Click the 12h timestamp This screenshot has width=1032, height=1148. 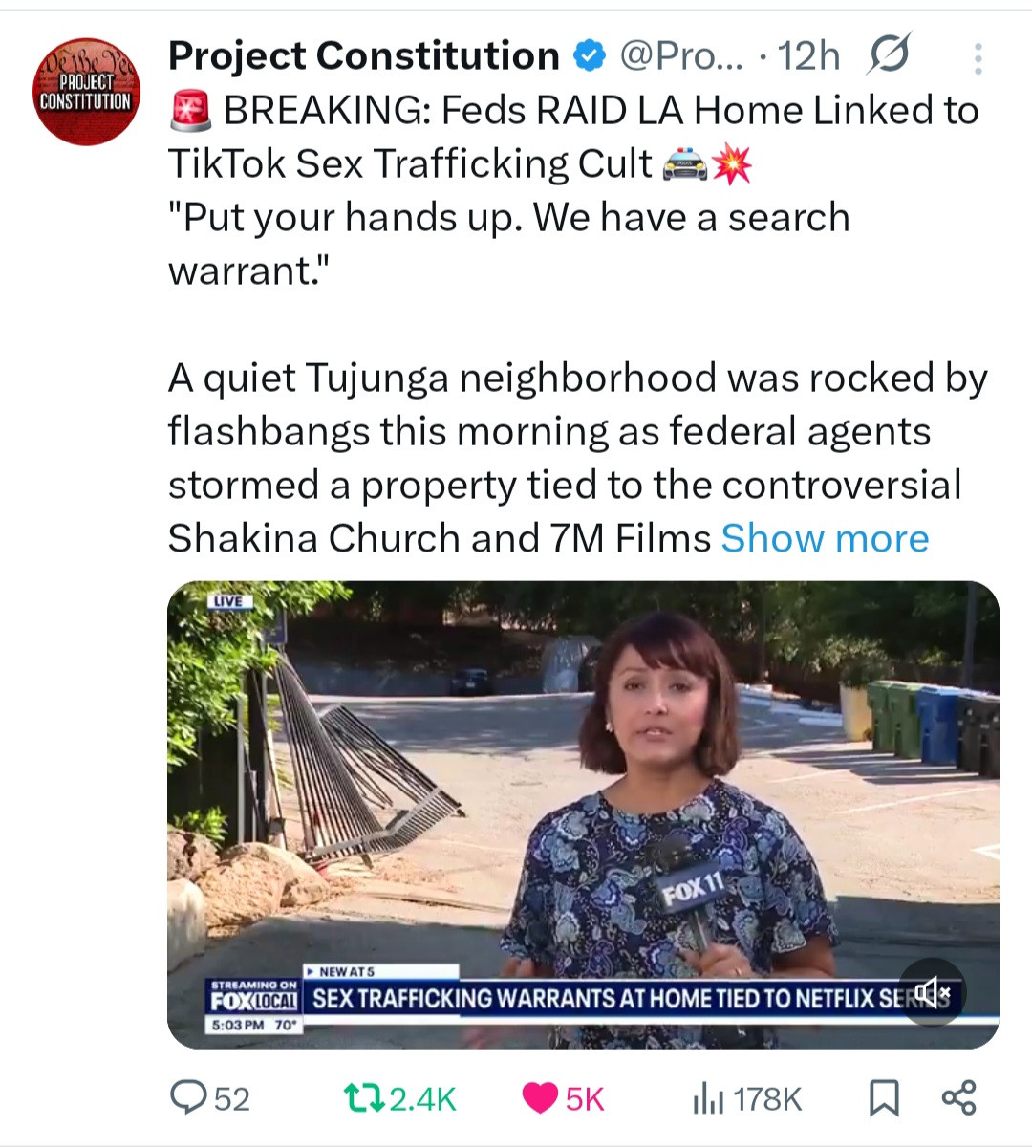pyautogui.click(x=809, y=56)
